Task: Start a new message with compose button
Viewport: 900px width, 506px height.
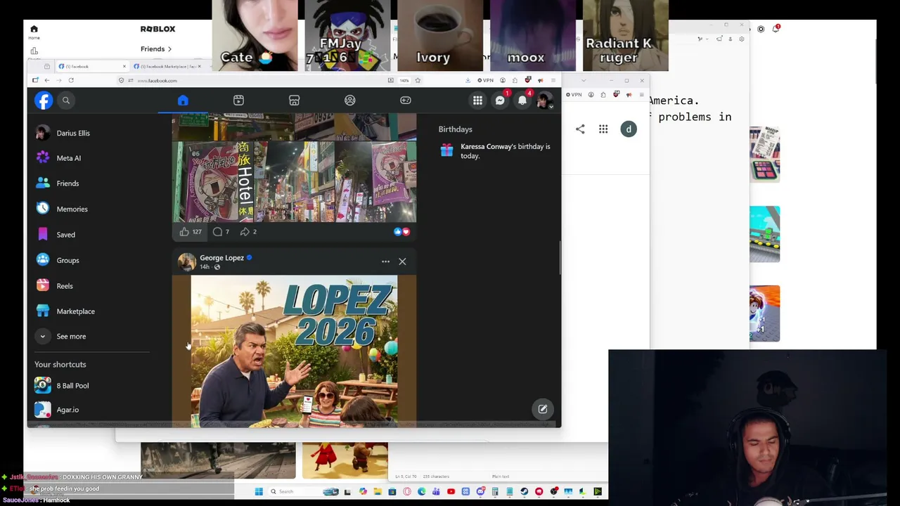Action: pos(543,409)
